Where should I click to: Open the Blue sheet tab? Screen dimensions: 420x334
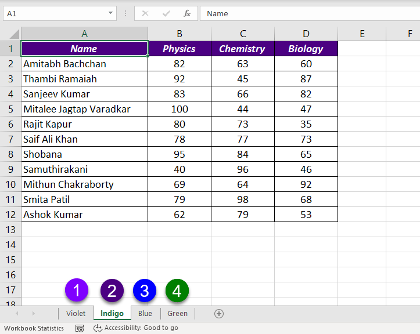point(145,313)
